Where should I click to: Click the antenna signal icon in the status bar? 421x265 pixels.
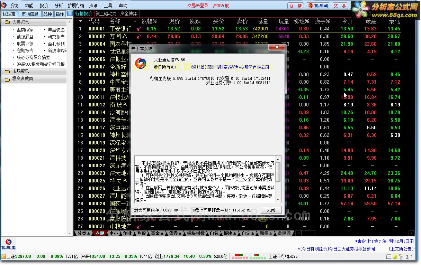(401, 257)
